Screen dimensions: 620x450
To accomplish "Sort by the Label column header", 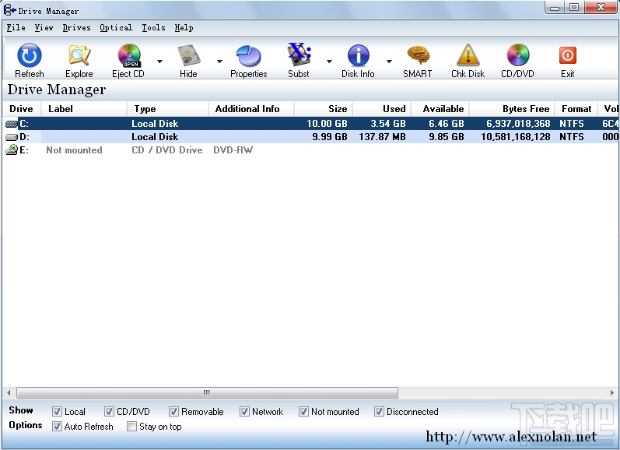I will [84, 109].
